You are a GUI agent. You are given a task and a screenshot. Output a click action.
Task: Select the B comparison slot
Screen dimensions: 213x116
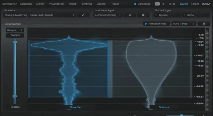point(163,4)
